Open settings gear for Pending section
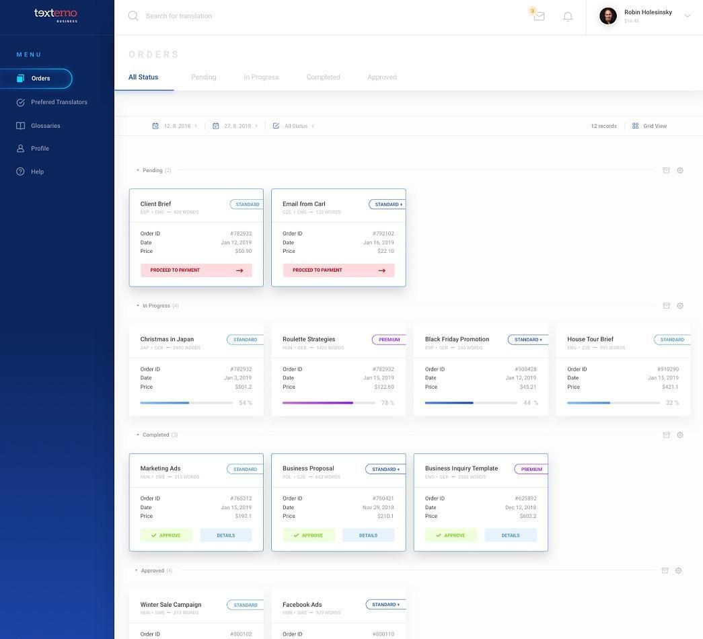 tap(679, 170)
